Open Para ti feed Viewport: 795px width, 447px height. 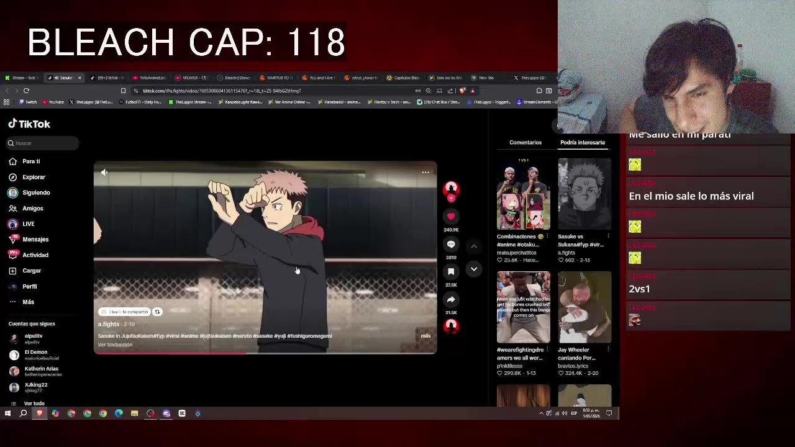[x=25, y=161]
